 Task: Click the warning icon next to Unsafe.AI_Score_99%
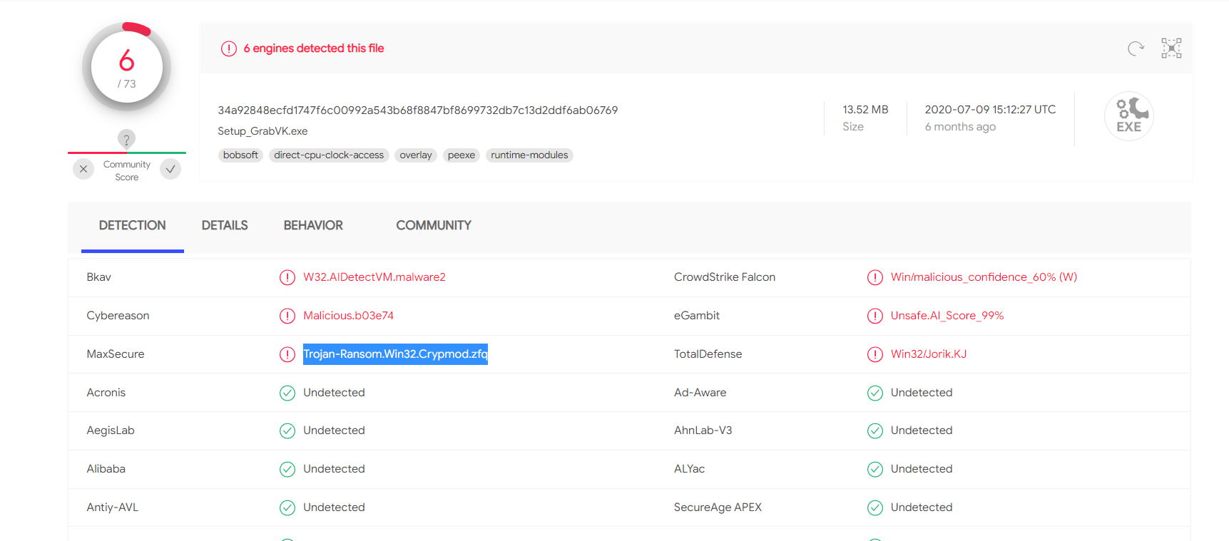coord(874,316)
